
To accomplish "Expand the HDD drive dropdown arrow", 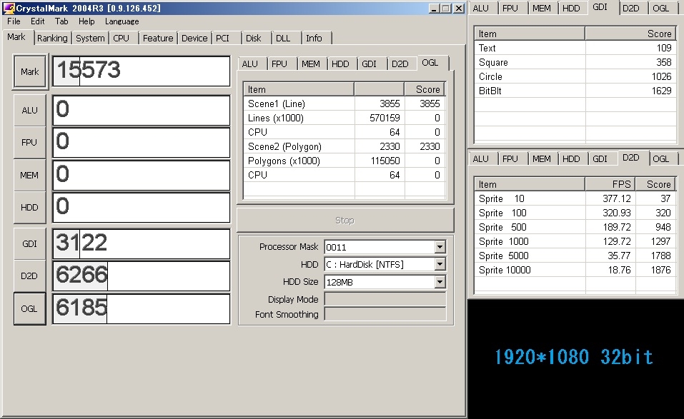I will [440, 264].
